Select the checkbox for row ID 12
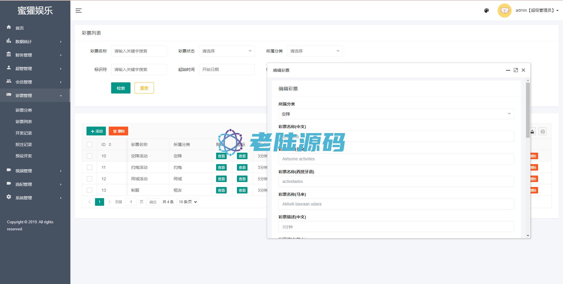This screenshot has height=284, width=563. point(89,179)
